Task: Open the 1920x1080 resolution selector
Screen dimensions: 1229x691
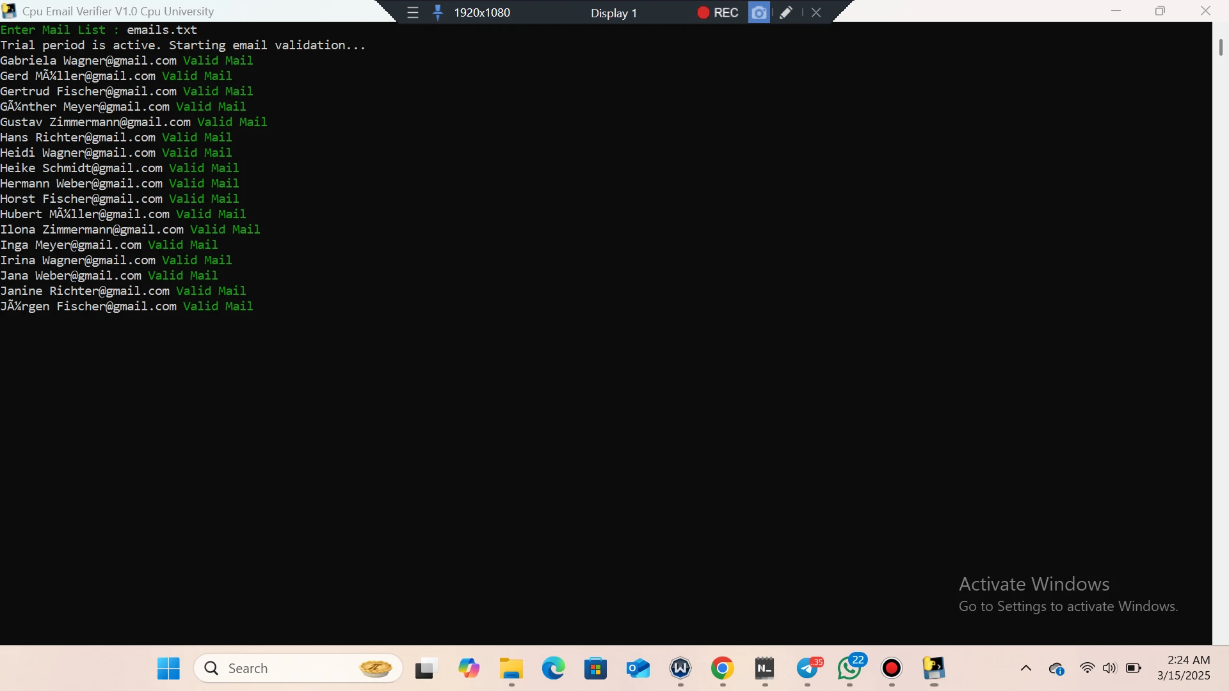Action: pyautogui.click(x=482, y=13)
